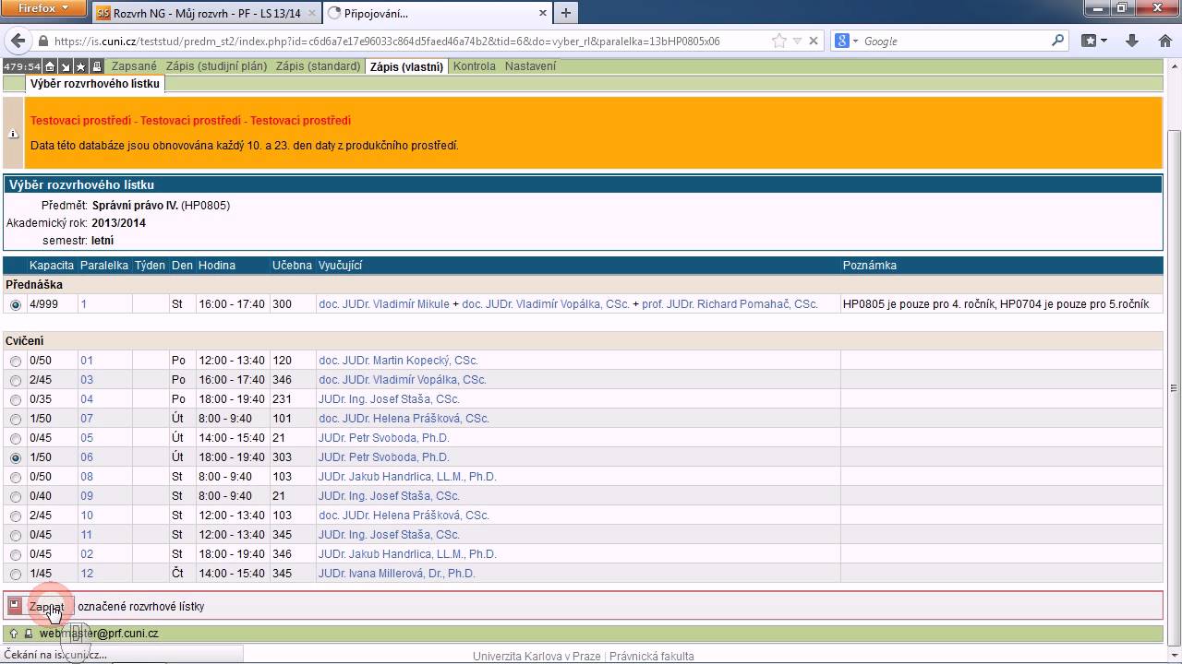The image size is (1182, 664).
Task: Select exercise 07 radio button
Action: tap(16, 420)
